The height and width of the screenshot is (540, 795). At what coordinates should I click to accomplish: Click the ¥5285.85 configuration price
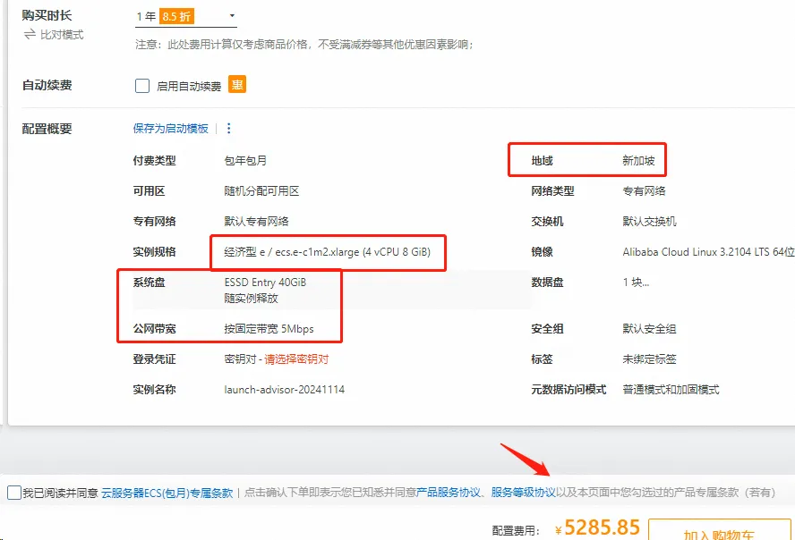(x=597, y=527)
